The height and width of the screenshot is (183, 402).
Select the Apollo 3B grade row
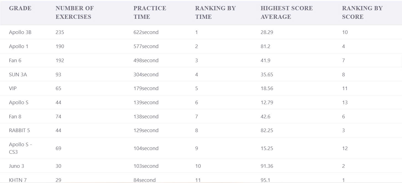tap(201, 32)
